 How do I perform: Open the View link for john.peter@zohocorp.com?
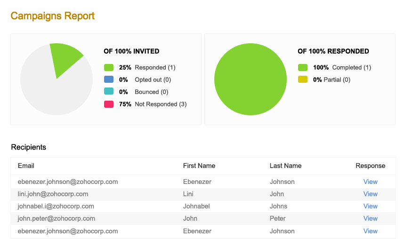click(x=371, y=218)
